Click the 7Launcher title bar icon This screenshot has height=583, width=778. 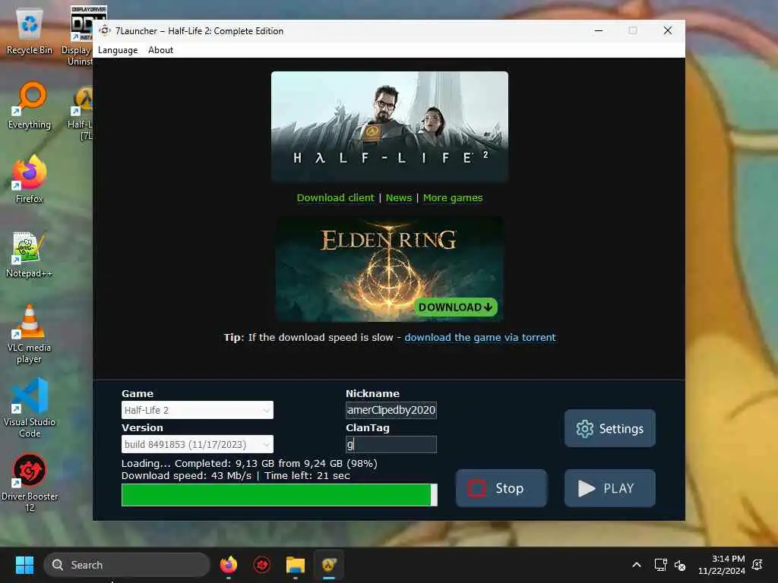point(105,30)
